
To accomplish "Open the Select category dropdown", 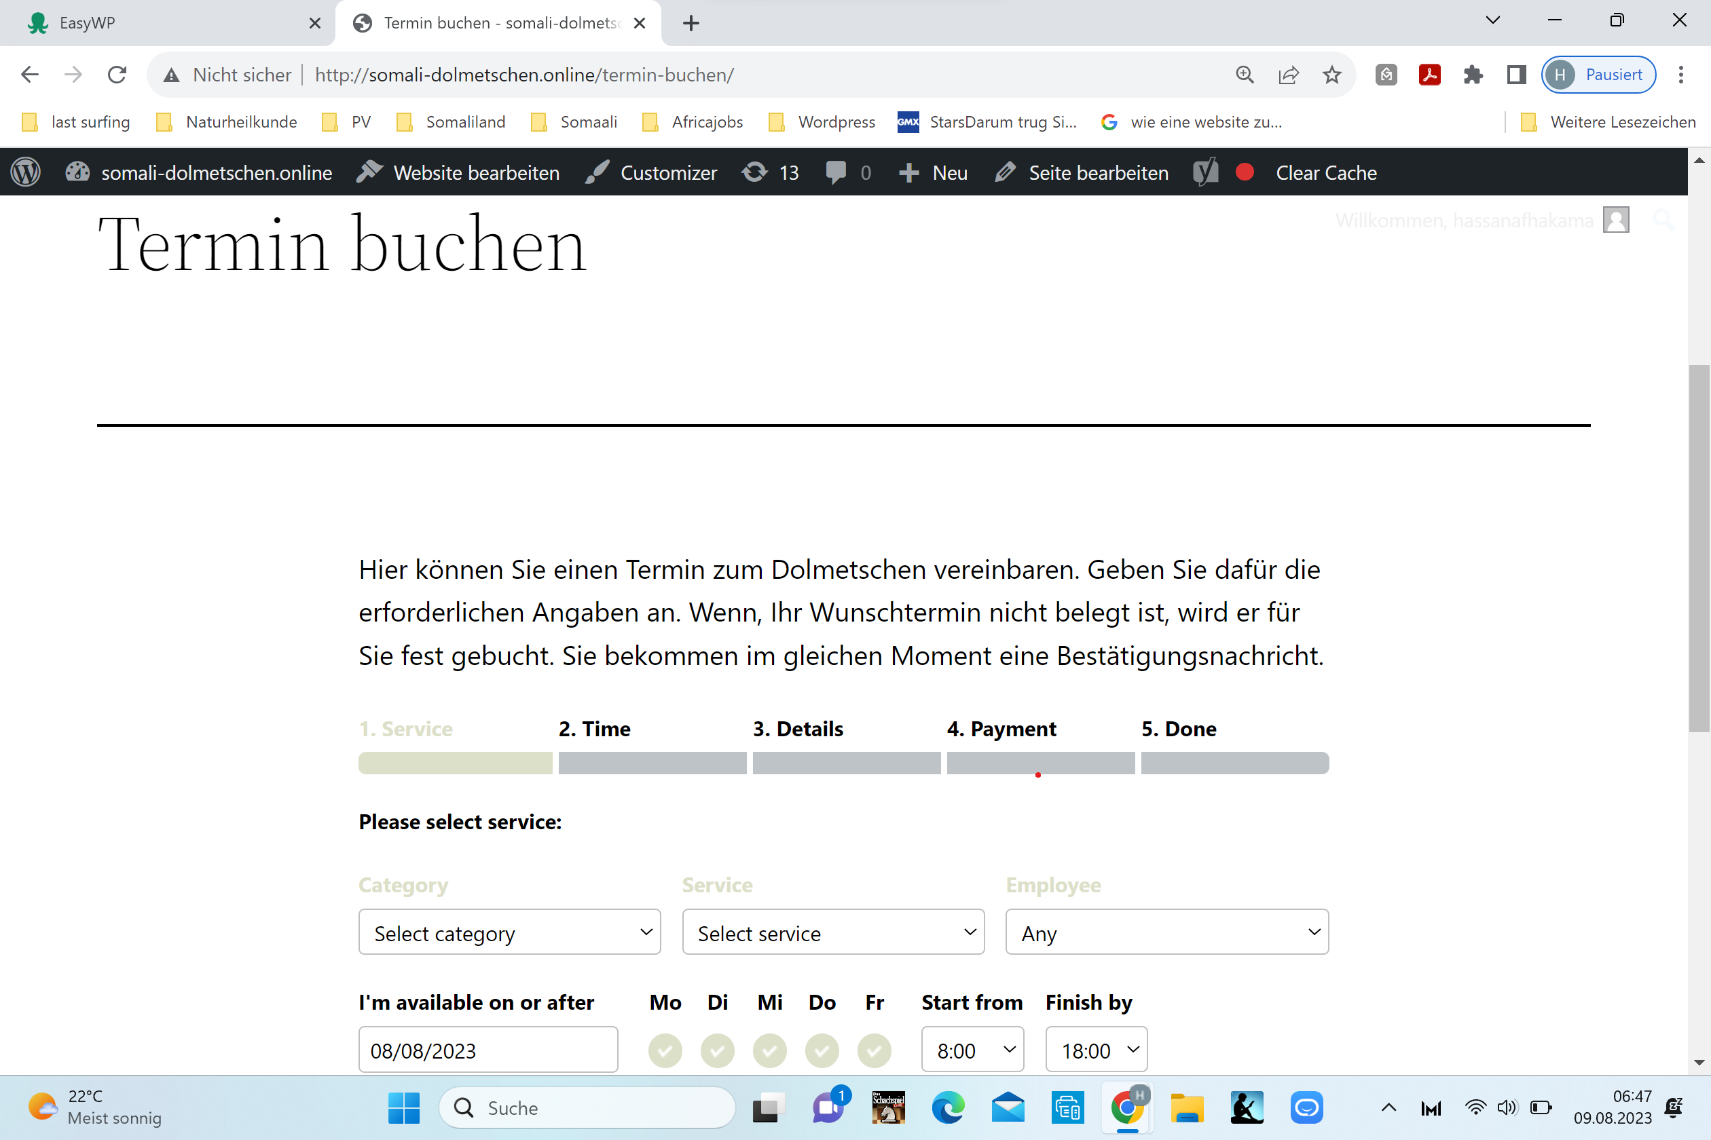I will [509, 932].
